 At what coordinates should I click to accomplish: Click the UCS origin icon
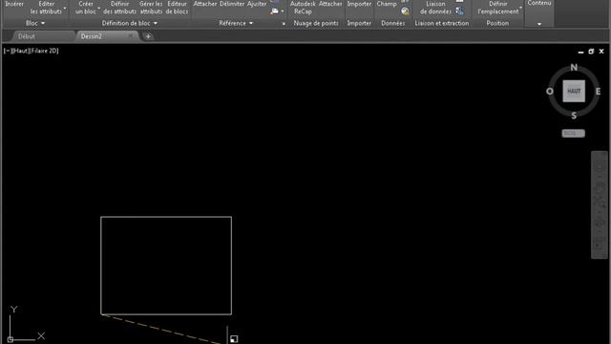coord(11,340)
